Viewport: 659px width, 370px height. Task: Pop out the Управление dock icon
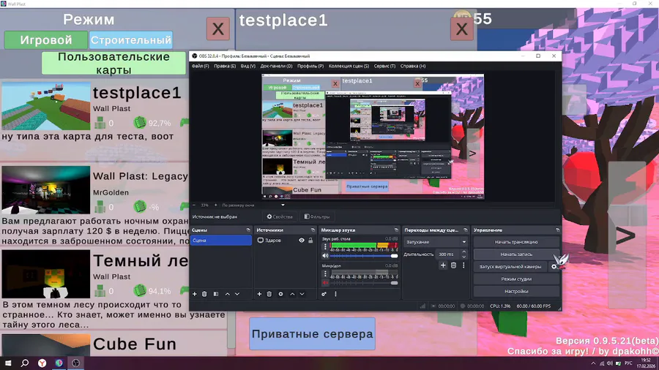[557, 230]
